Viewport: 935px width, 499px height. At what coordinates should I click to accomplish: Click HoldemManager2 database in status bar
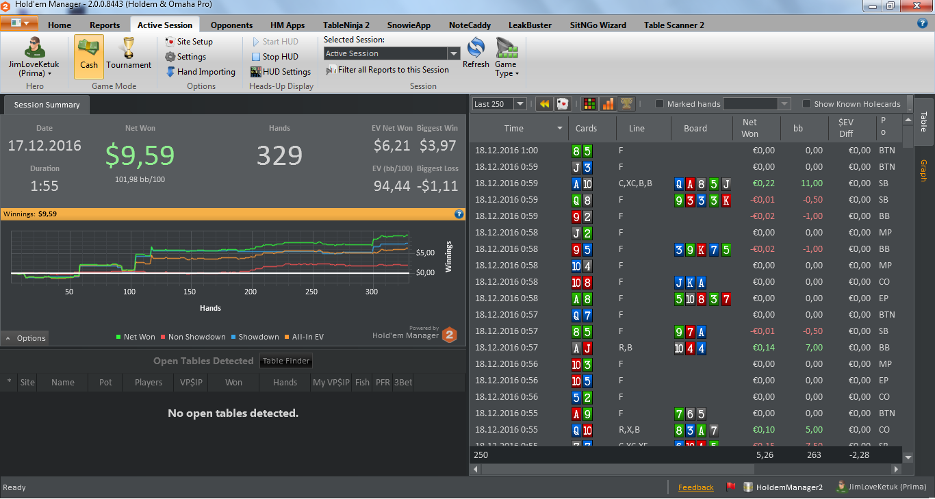coord(784,487)
